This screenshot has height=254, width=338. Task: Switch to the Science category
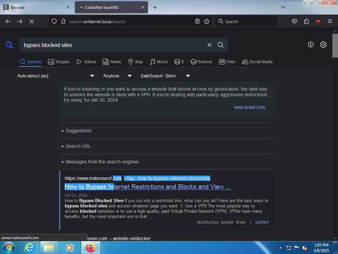click(x=201, y=62)
